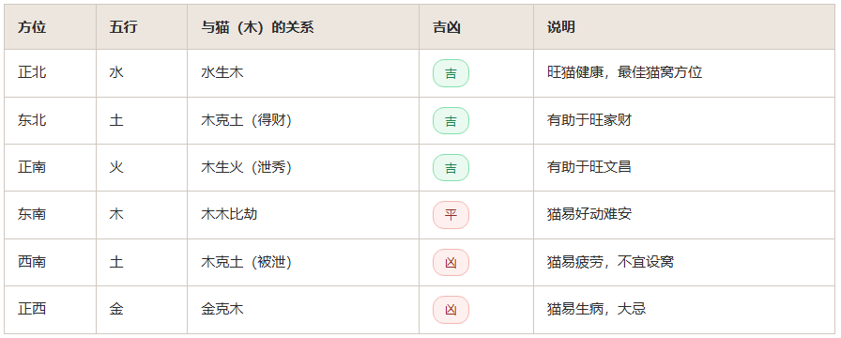Select the 木生火（泄秀）cell
Screen dimensions: 841x338
tap(303, 168)
